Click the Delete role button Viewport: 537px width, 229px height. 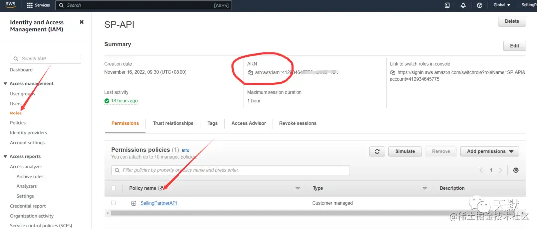click(512, 21)
